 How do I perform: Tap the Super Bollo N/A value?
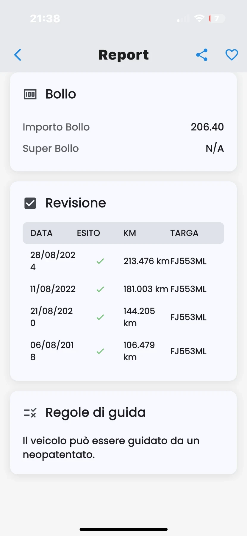(215, 148)
